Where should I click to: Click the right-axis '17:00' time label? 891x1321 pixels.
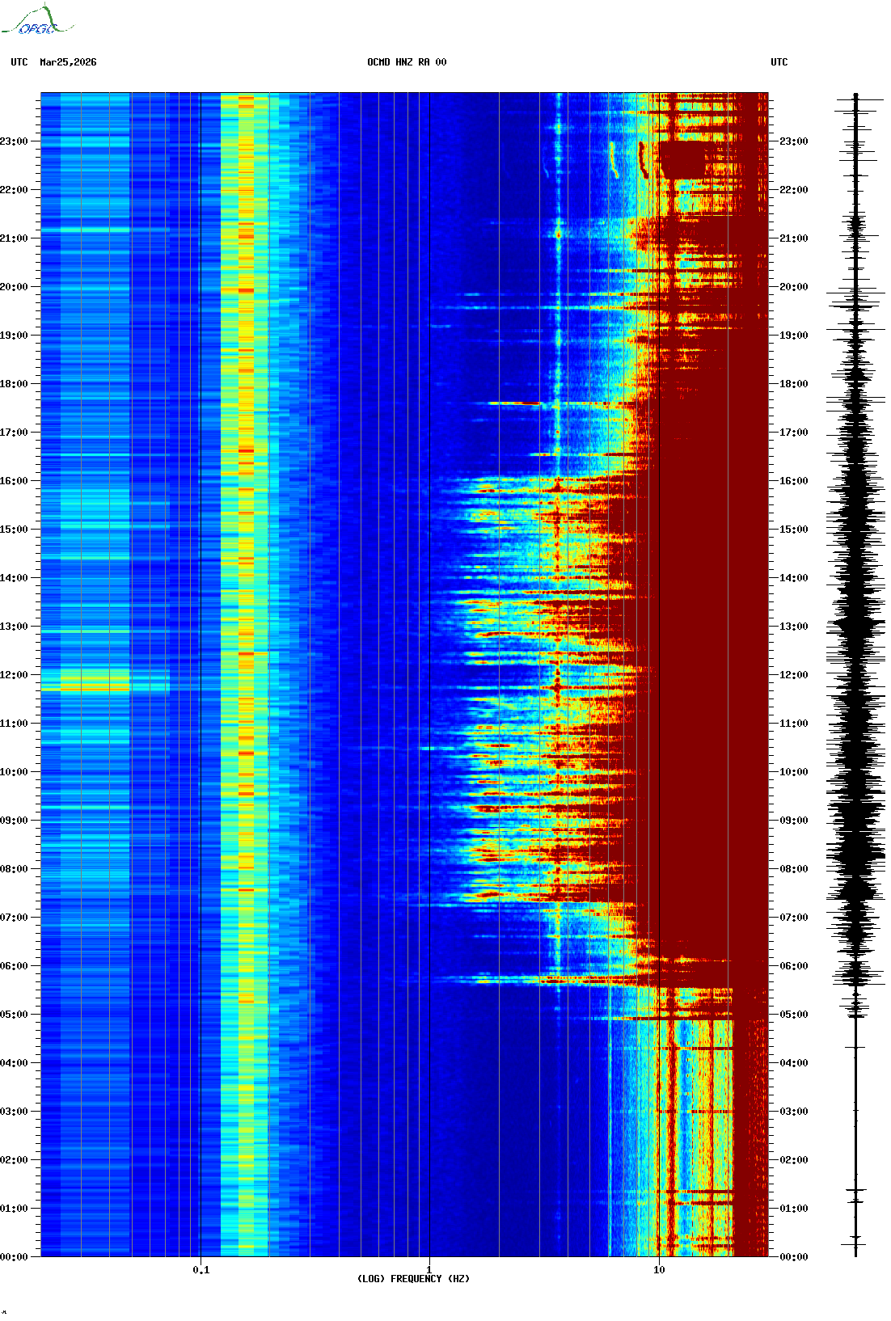(x=794, y=433)
